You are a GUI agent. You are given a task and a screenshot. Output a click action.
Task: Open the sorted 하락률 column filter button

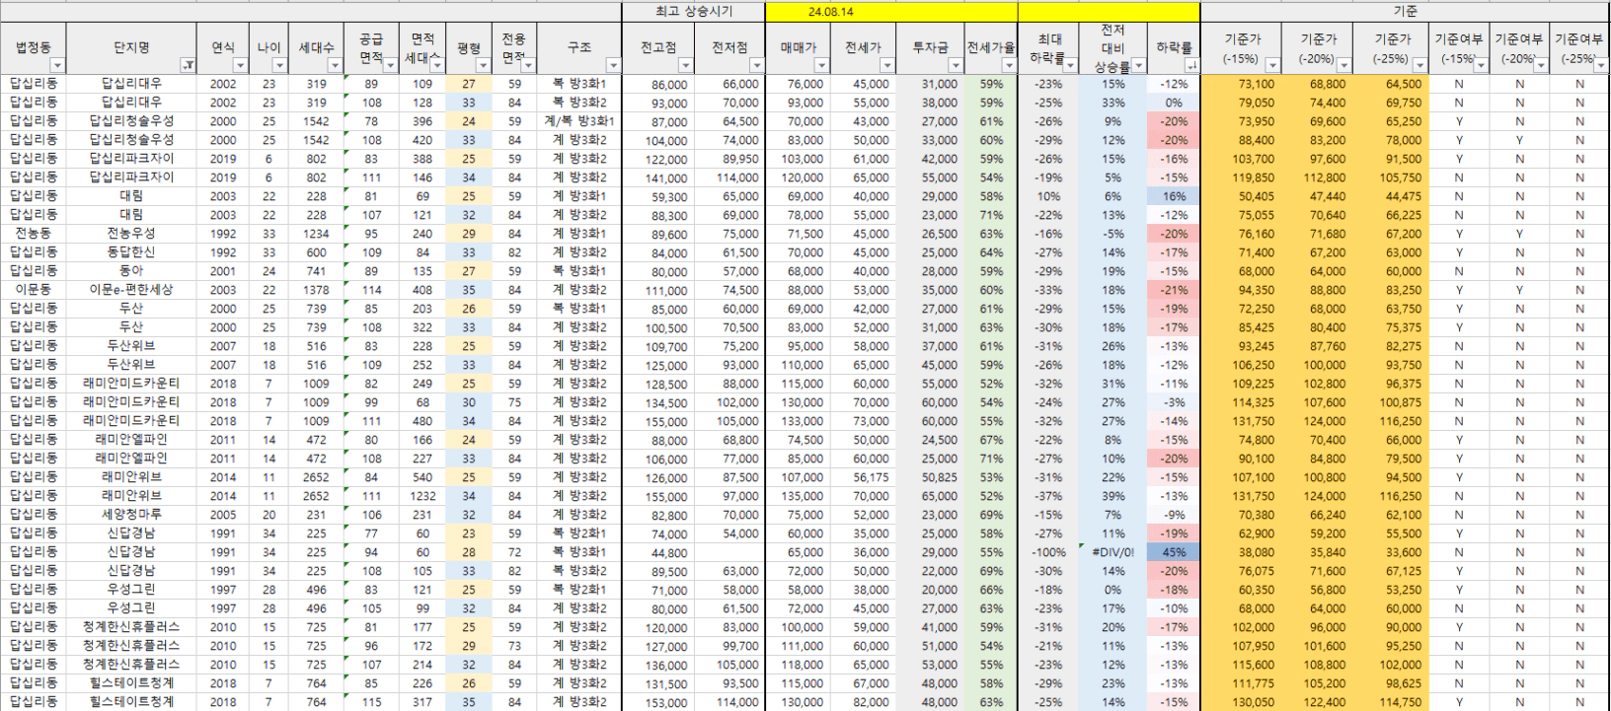pos(1191,66)
